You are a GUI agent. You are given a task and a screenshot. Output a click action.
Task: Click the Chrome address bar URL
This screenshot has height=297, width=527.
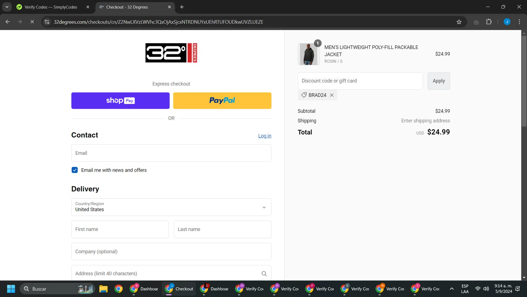point(158,22)
